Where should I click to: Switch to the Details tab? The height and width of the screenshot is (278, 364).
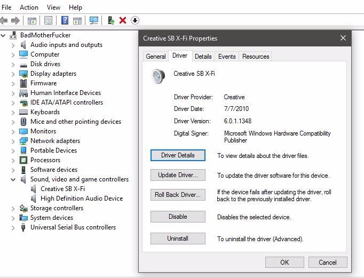(203, 57)
